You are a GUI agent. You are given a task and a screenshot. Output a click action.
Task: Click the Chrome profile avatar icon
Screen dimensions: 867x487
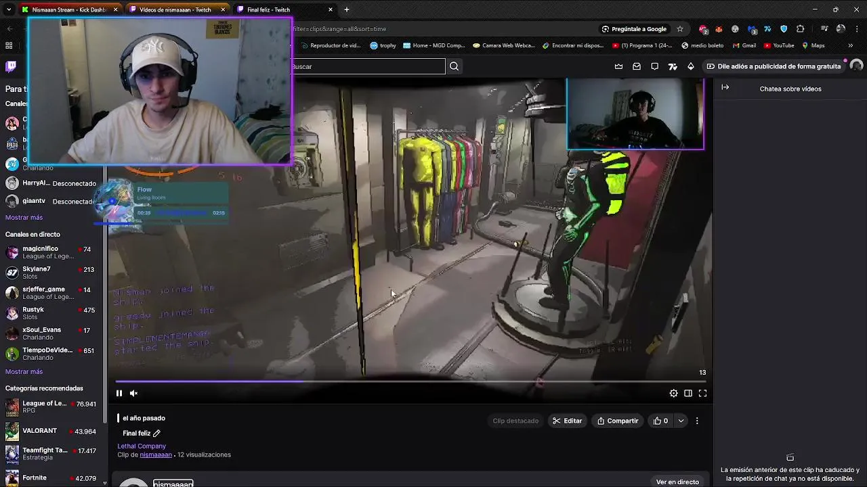(841, 29)
